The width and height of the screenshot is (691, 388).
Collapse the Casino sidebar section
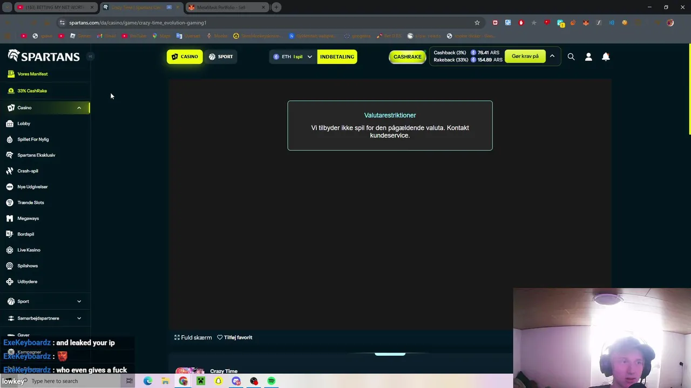pyautogui.click(x=79, y=108)
